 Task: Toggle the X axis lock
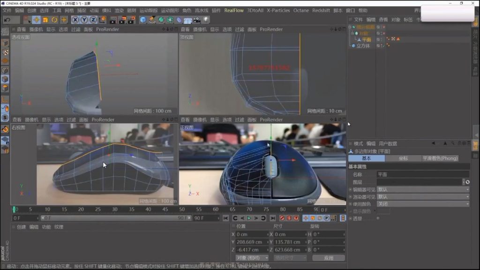point(75,20)
